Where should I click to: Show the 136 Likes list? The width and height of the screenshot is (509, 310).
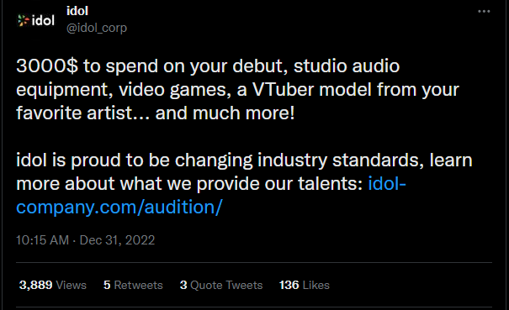click(305, 285)
